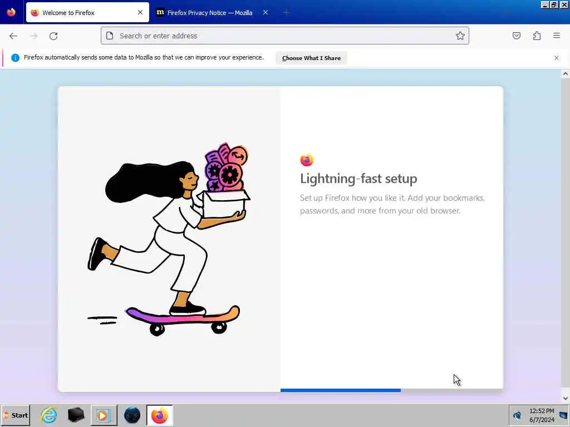Click the Firefox taskbar button
This screenshot has width=570, height=427.
pos(160,415)
